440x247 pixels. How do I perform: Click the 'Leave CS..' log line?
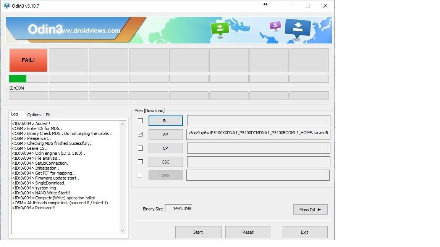[x=30, y=148]
